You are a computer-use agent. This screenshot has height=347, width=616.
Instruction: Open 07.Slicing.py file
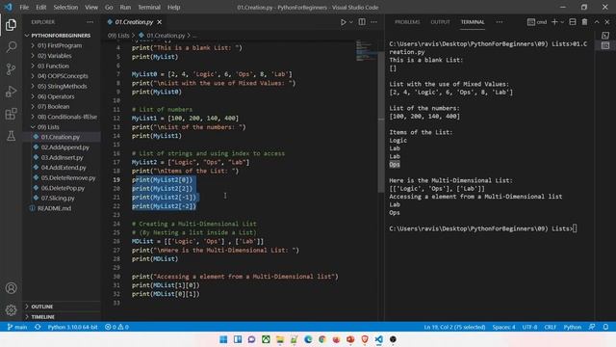(58, 198)
